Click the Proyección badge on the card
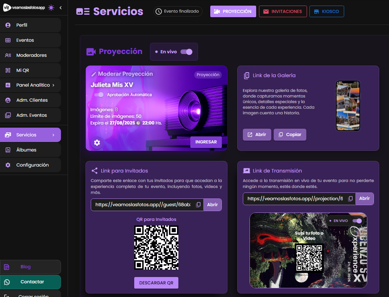Screen dimensions: 389x297 (x=208, y=75)
